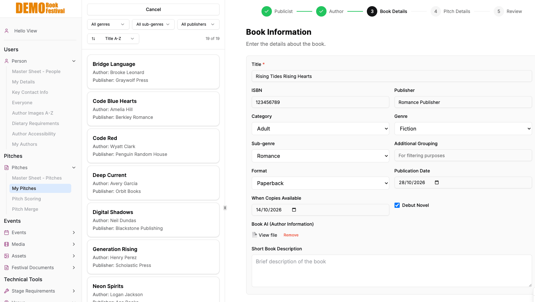The width and height of the screenshot is (535, 302).
Task: Select My Pitches in the sidebar
Action: point(40,188)
